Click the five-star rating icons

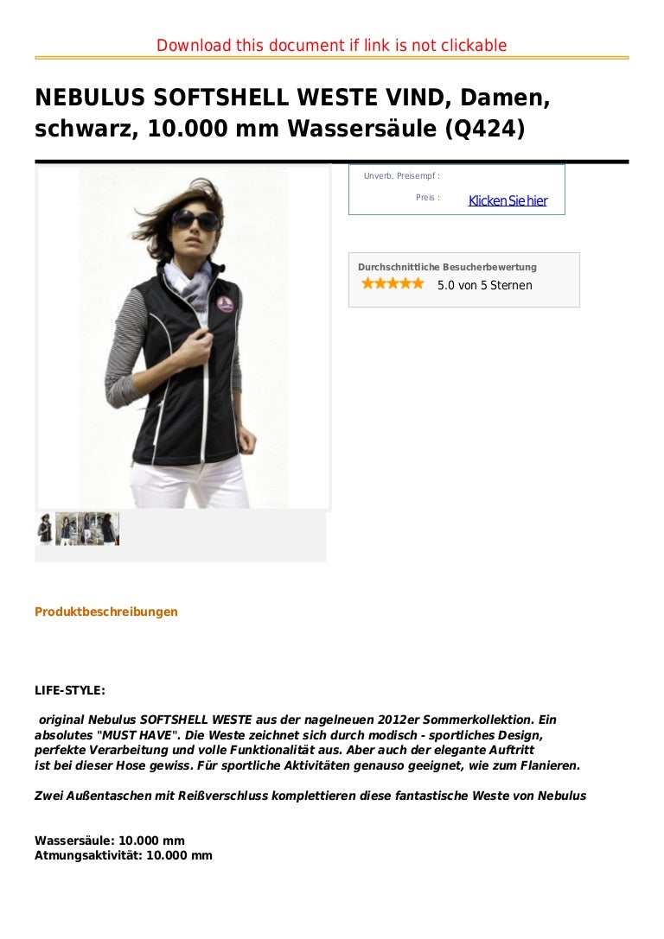(x=393, y=284)
